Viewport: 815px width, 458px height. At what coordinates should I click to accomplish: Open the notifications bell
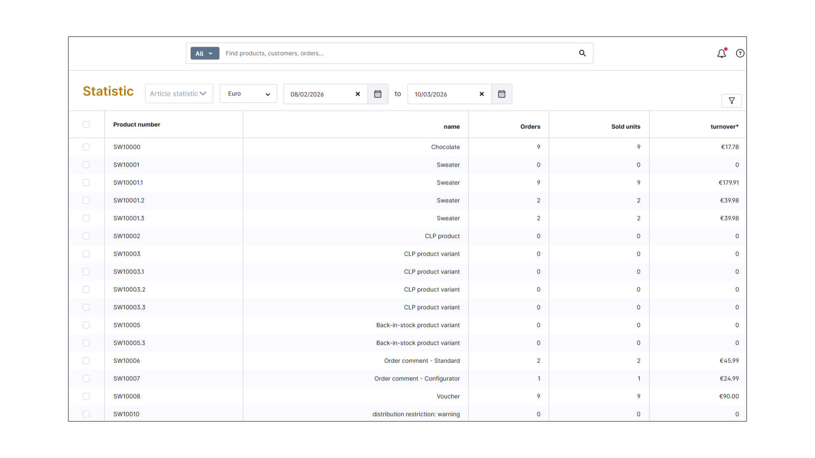point(721,53)
